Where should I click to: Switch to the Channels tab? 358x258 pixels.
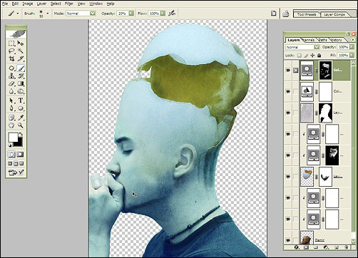[x=309, y=40]
